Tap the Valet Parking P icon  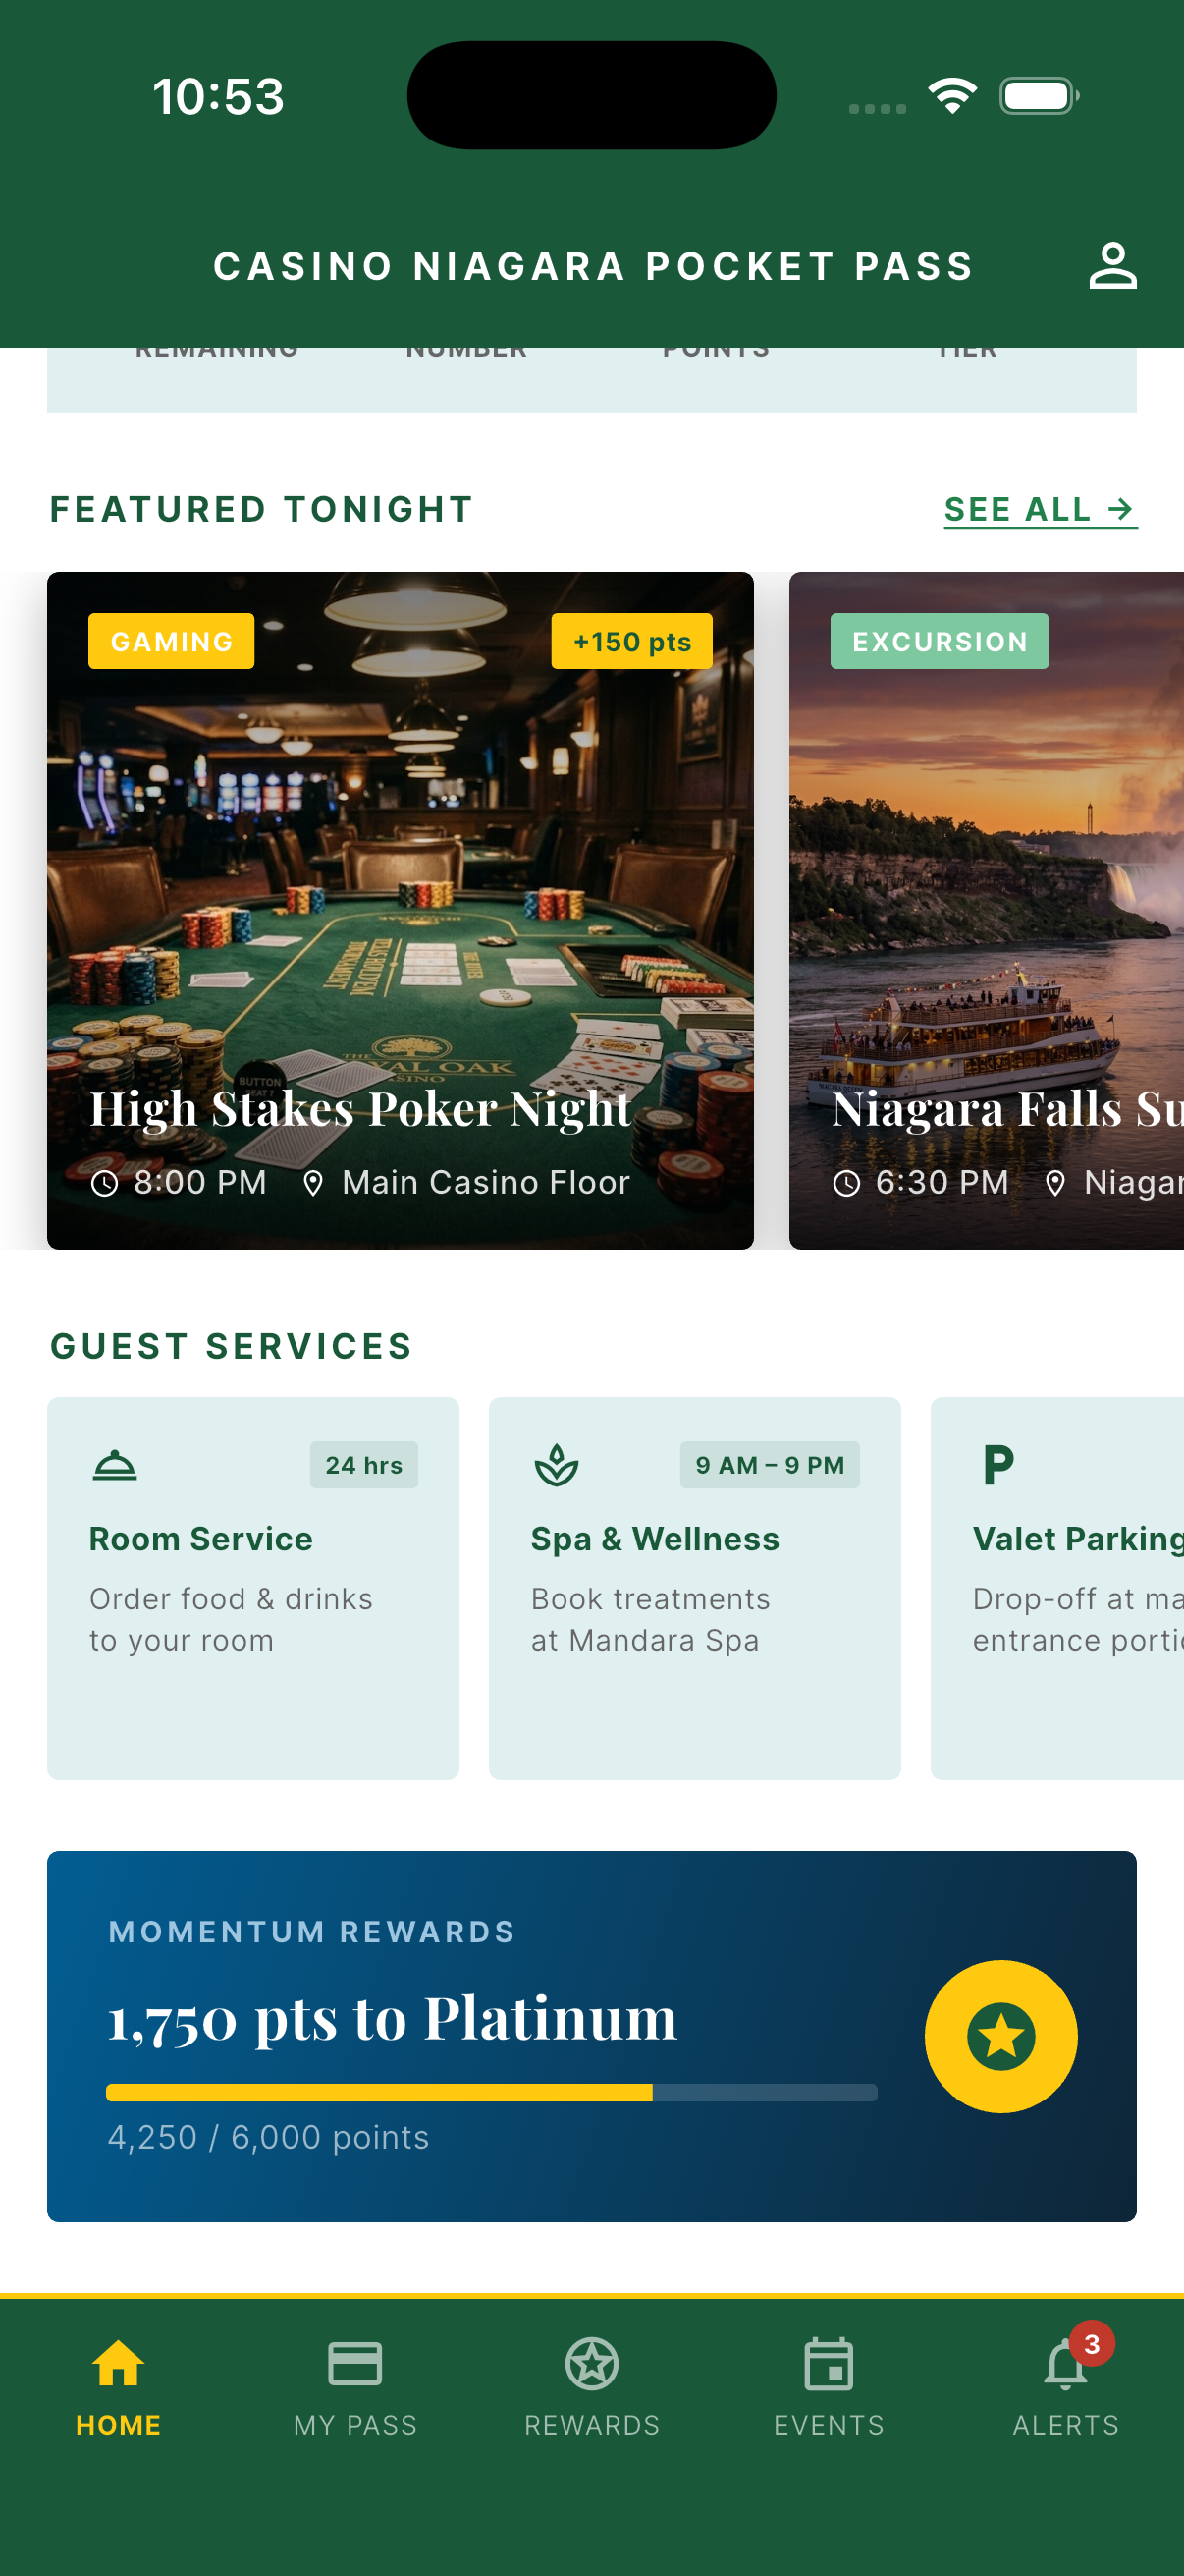[998, 1465]
